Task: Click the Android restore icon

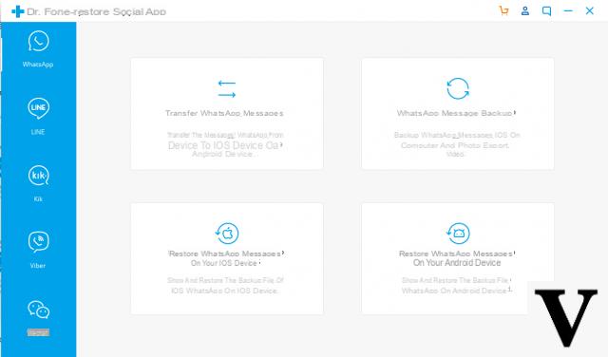Action: point(458,233)
